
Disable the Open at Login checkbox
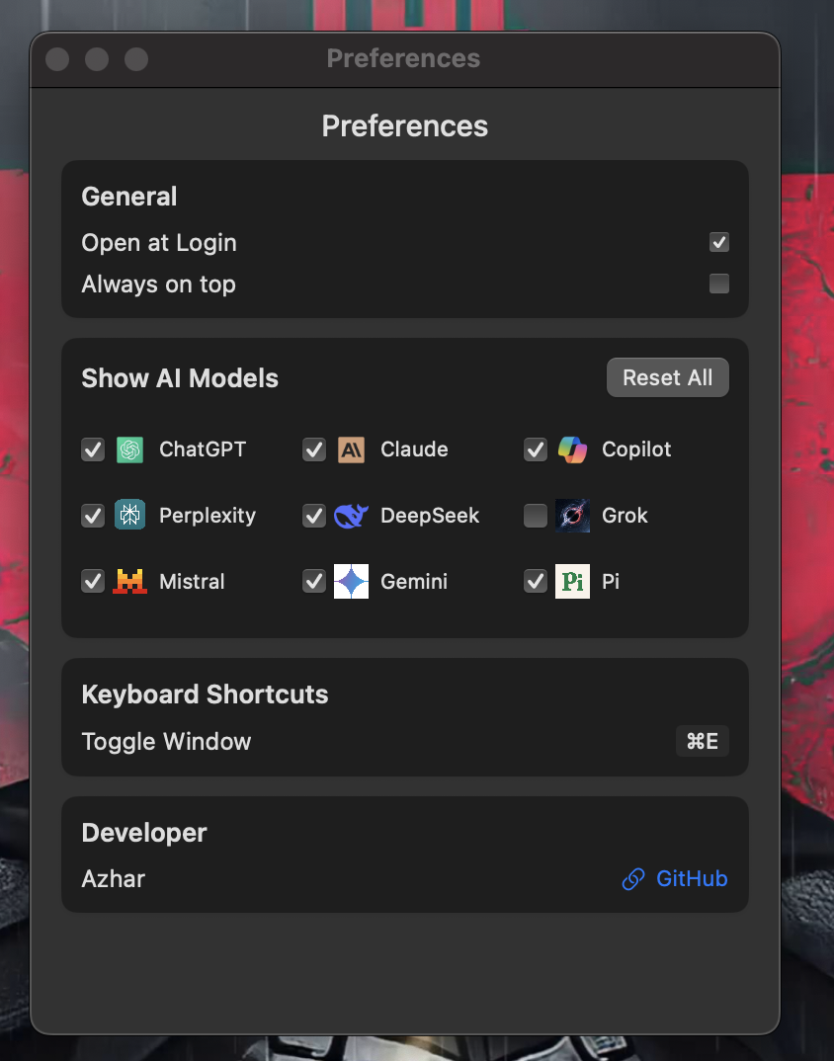click(x=719, y=242)
